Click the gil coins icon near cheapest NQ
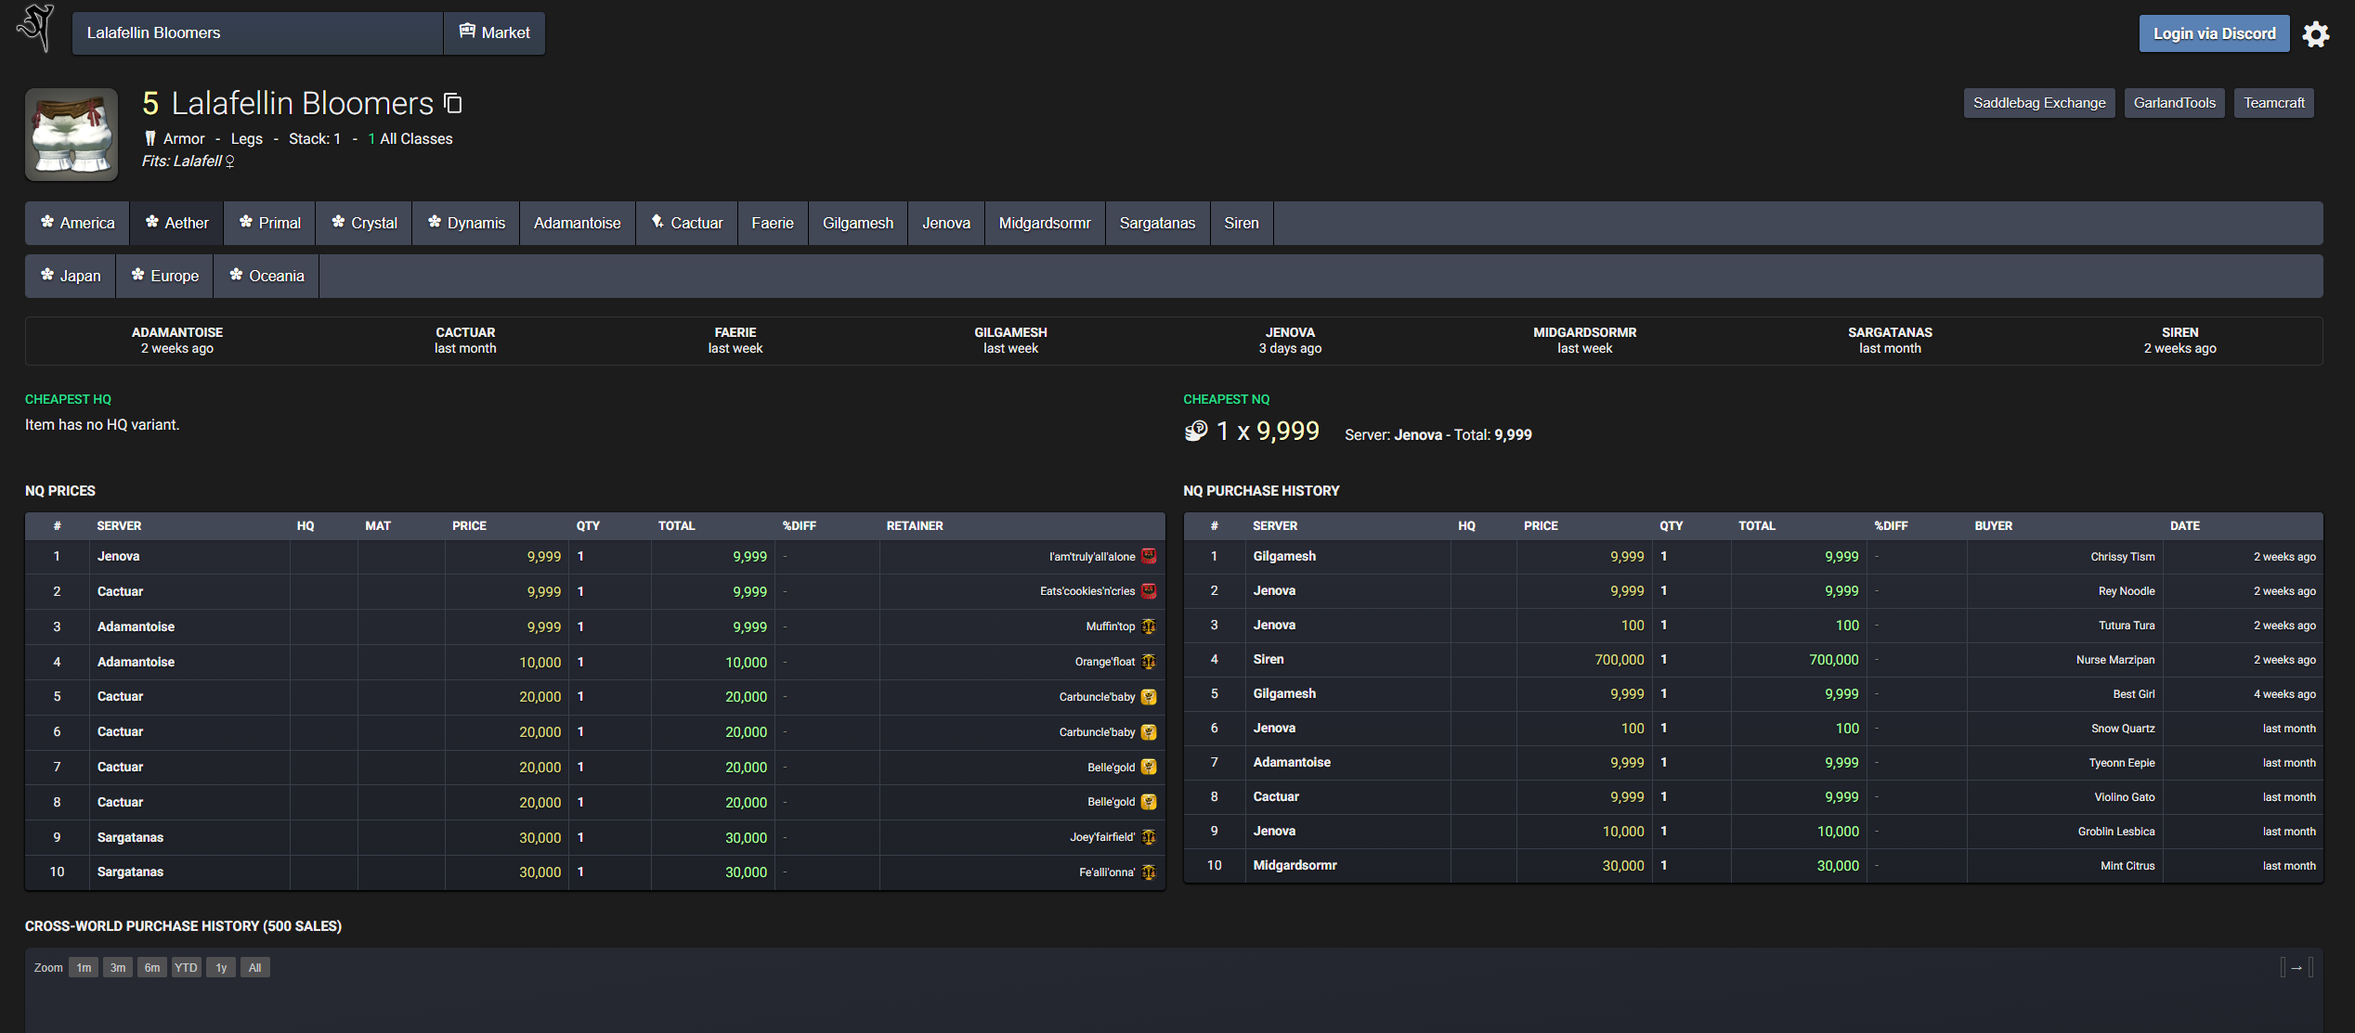 pyautogui.click(x=1196, y=432)
